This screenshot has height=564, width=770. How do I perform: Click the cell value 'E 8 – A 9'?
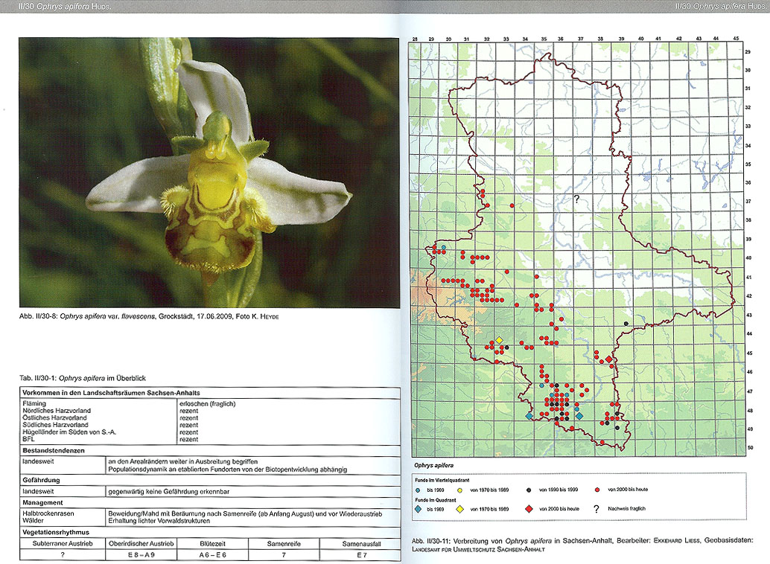click(x=141, y=555)
